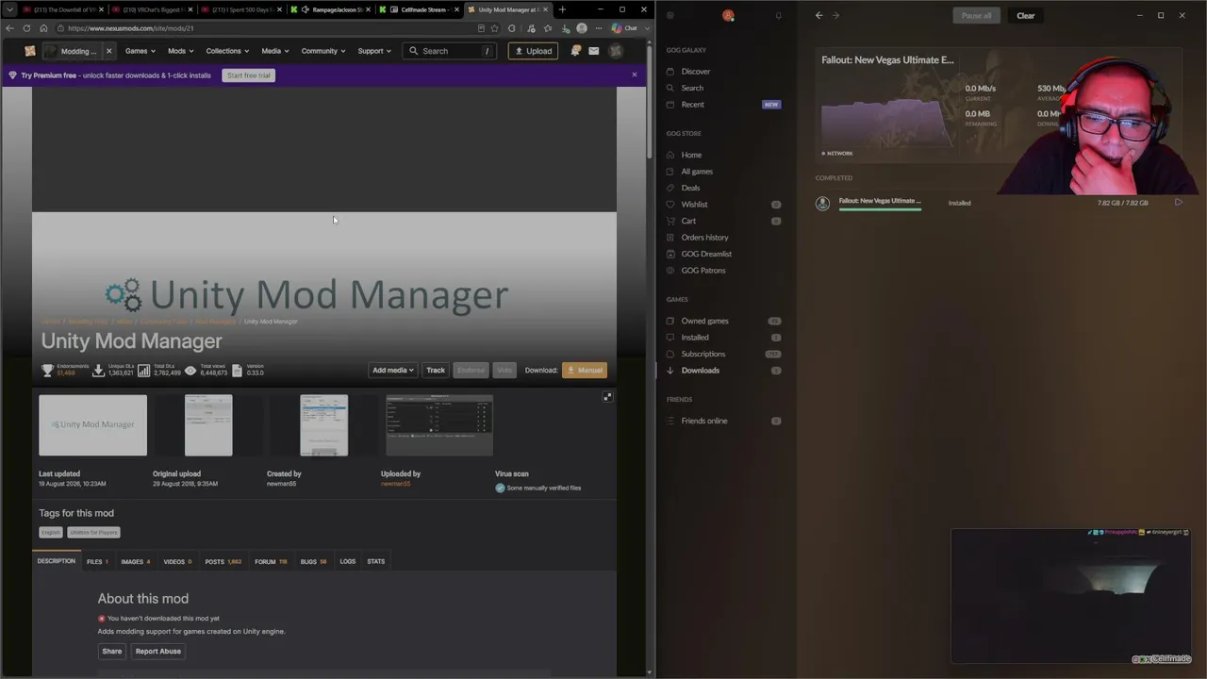This screenshot has width=1207, height=679.
Task: Open the Logs tab
Action: [x=348, y=562]
